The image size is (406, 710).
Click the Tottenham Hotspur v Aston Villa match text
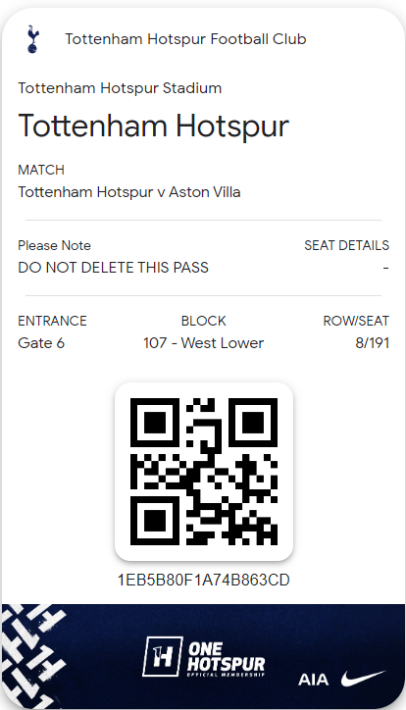click(x=129, y=192)
